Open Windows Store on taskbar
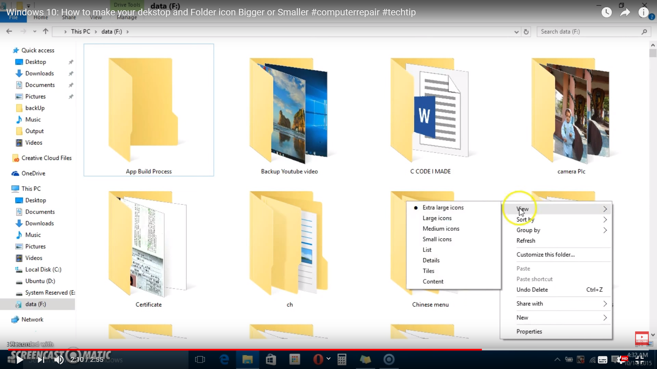The image size is (657, 369). click(x=271, y=360)
